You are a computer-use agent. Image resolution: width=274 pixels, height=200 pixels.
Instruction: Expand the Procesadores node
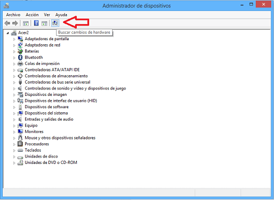[x=14, y=144]
